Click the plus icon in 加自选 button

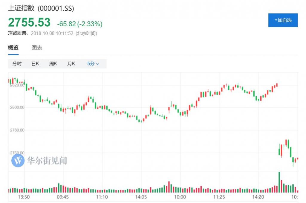[276, 19]
